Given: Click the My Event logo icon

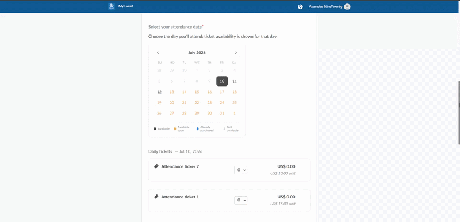Looking at the screenshot, I should pos(112,6).
